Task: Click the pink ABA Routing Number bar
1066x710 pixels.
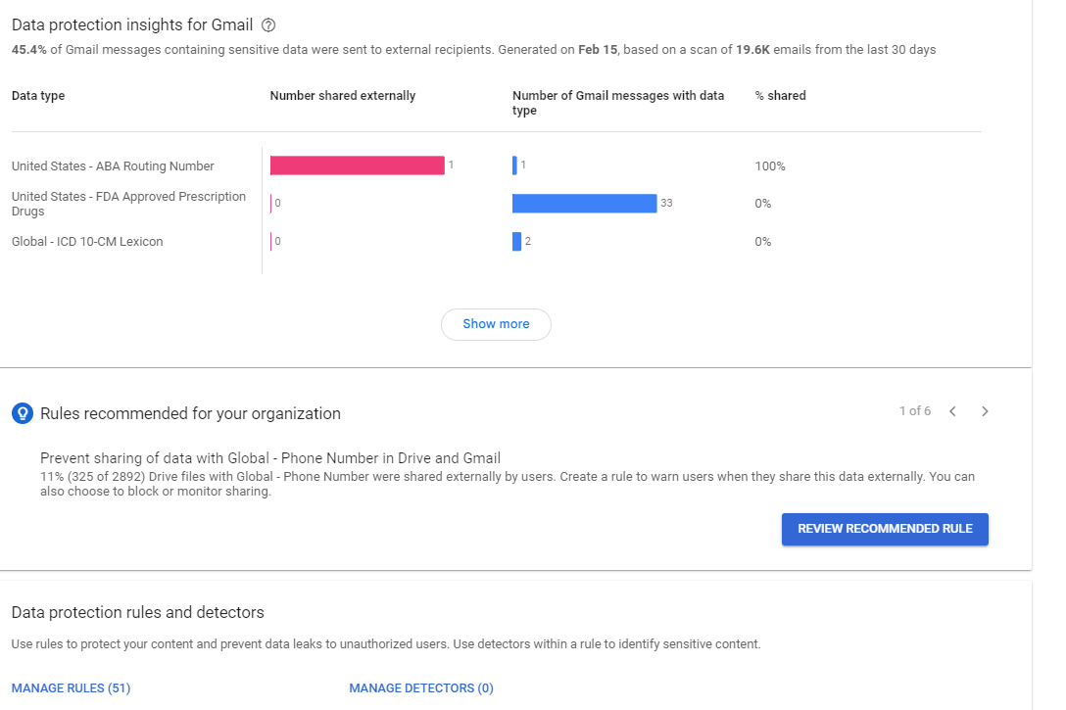Action: [x=357, y=166]
